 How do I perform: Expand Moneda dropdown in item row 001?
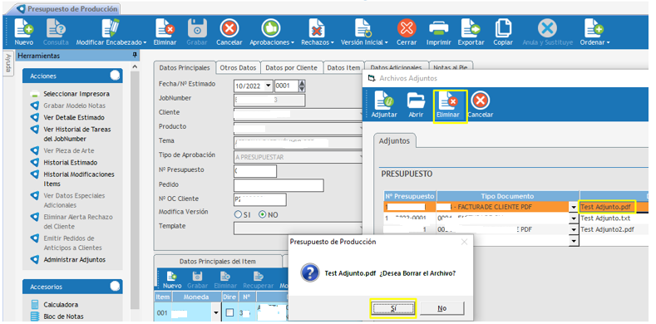[x=216, y=312]
